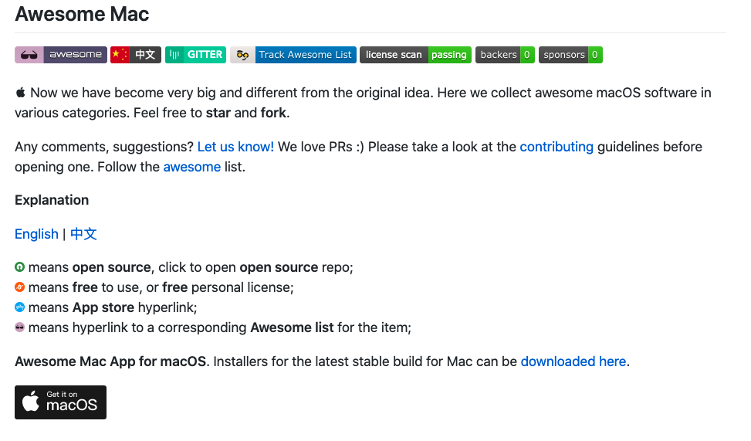Click the Get it on macOS button

(x=60, y=402)
